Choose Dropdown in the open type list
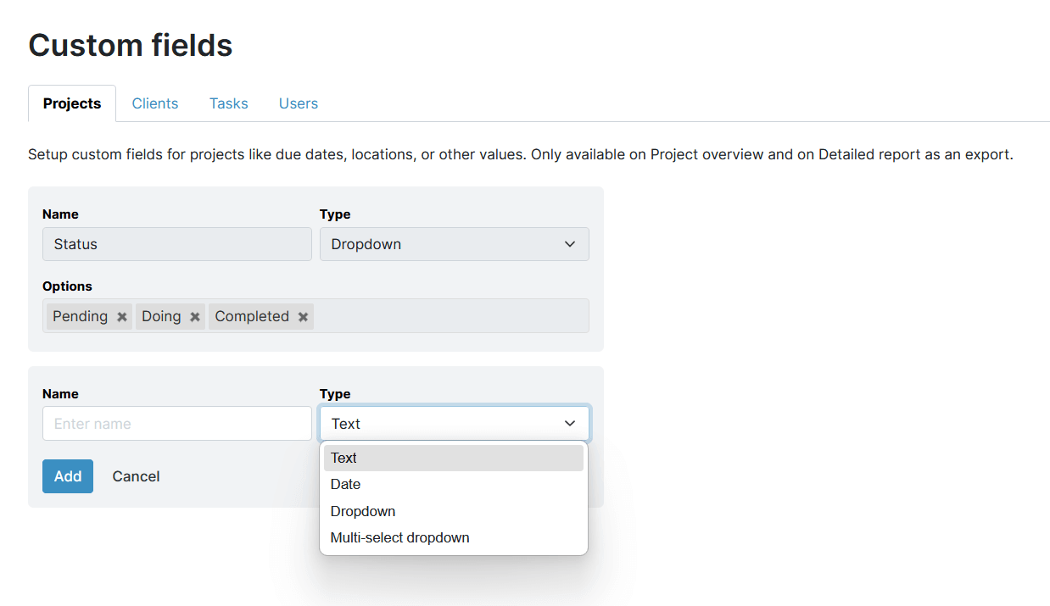The height and width of the screenshot is (606, 1050). tap(362, 511)
